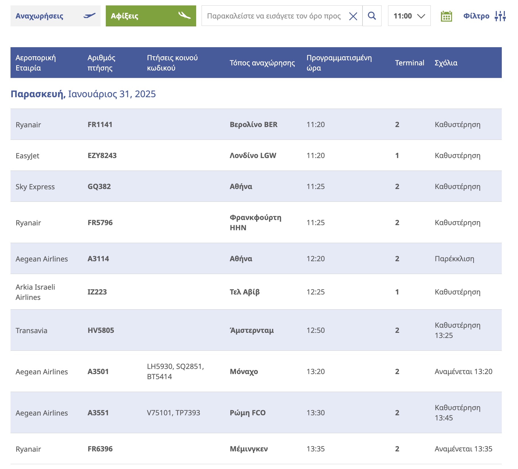518x469 pixels.
Task: Click the Τόπος αναχώρησης column header
Action: pos(262,63)
